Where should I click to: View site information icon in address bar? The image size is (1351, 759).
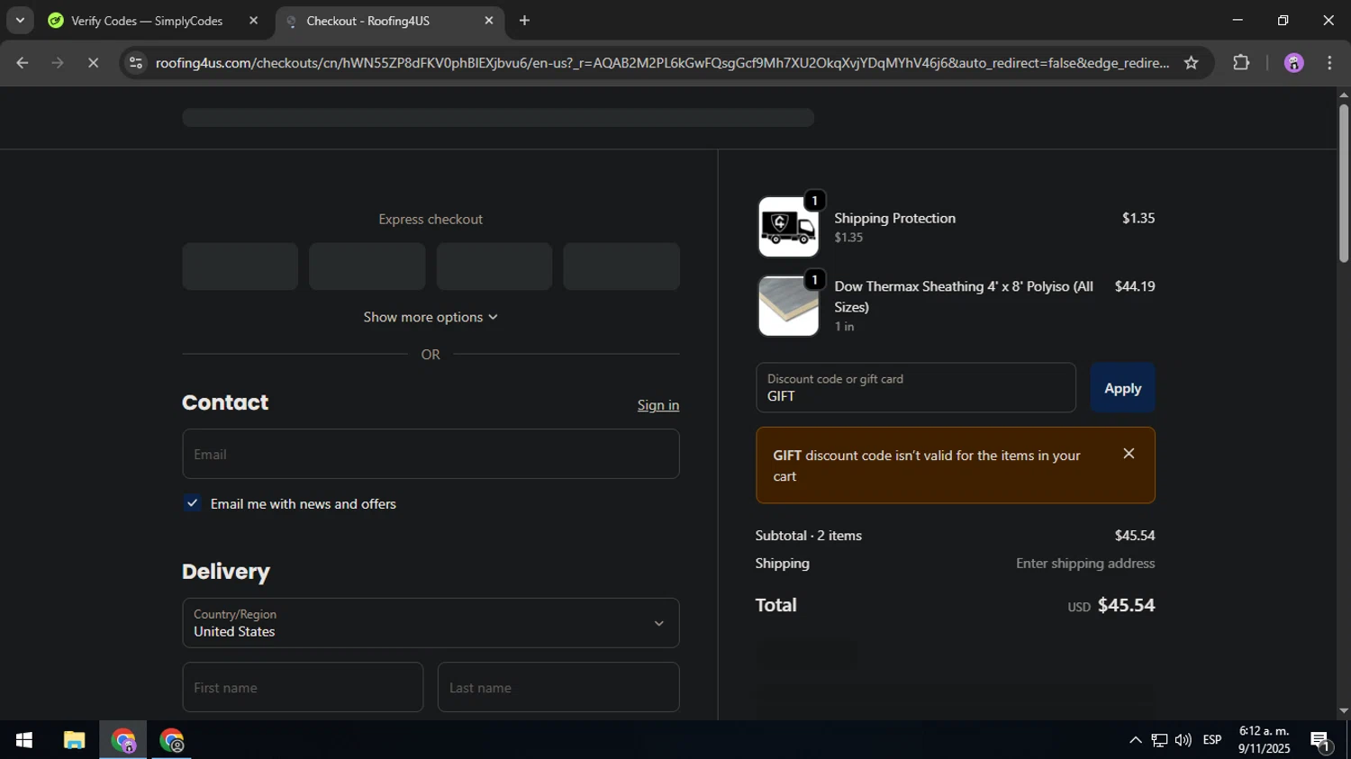[136, 62]
